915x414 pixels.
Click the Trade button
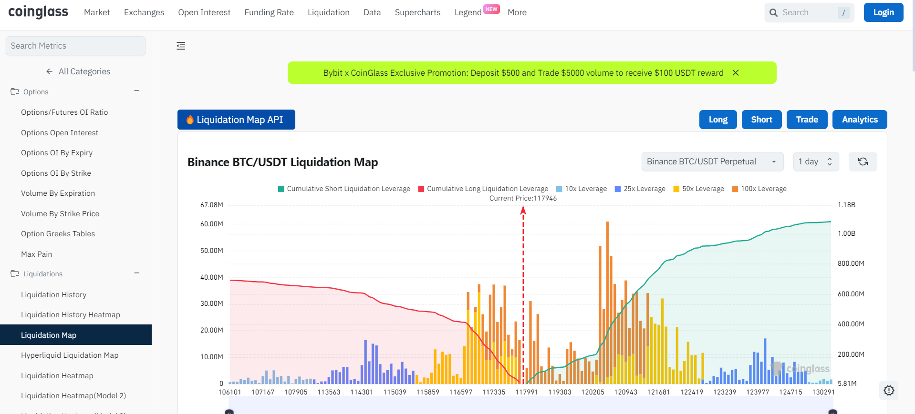[807, 120]
